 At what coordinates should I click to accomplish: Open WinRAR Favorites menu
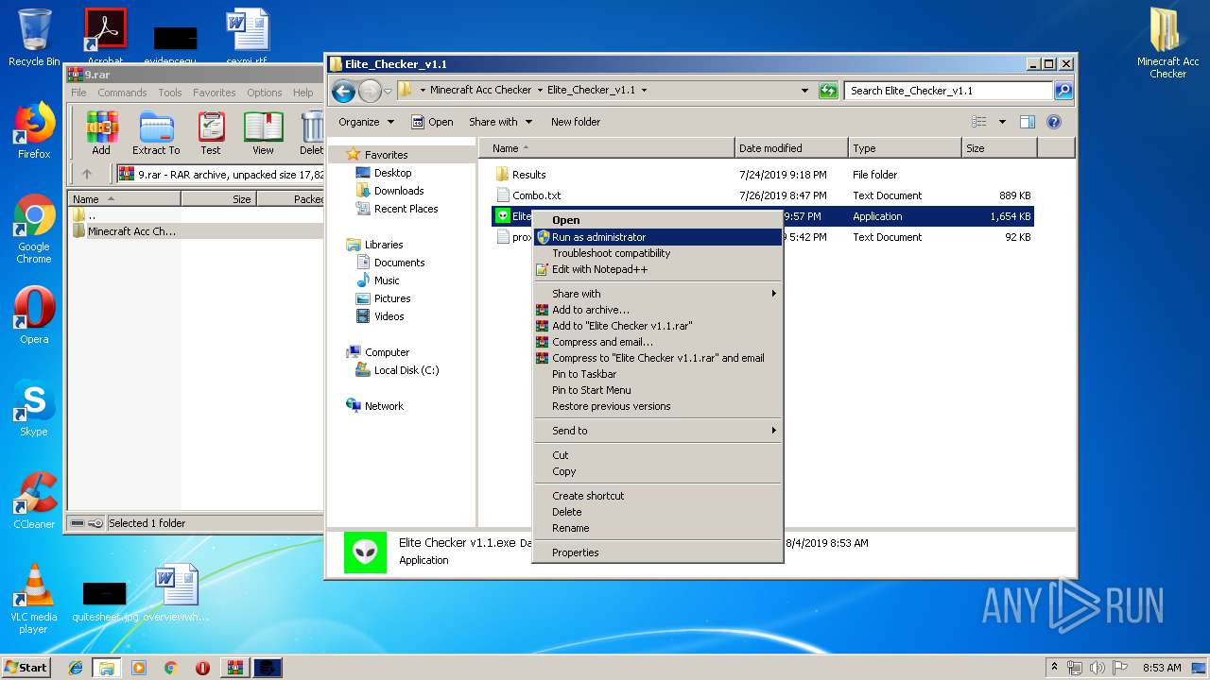[x=215, y=93]
